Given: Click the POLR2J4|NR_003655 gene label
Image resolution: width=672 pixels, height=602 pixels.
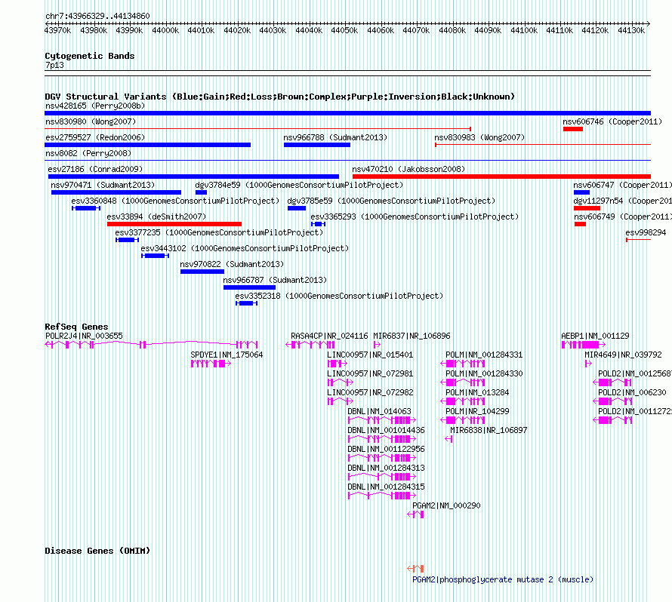Looking at the screenshot, I should click(x=84, y=336).
